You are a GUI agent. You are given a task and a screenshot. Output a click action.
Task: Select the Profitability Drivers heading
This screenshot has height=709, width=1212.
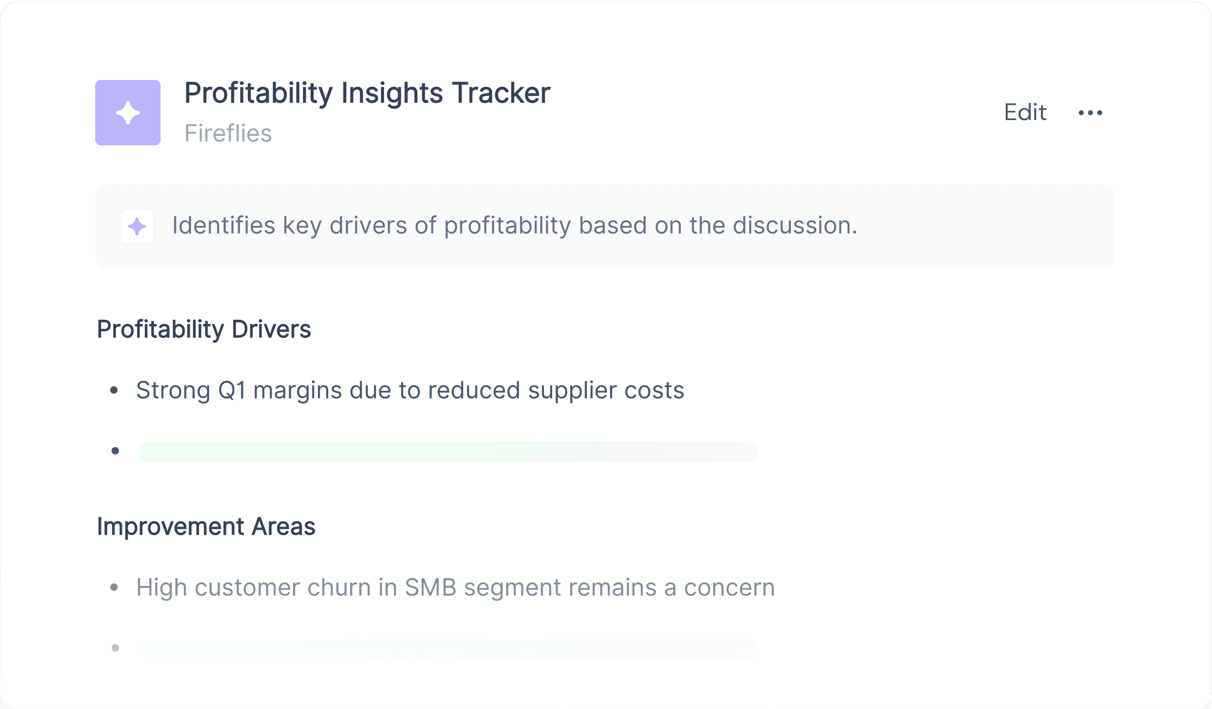204,330
